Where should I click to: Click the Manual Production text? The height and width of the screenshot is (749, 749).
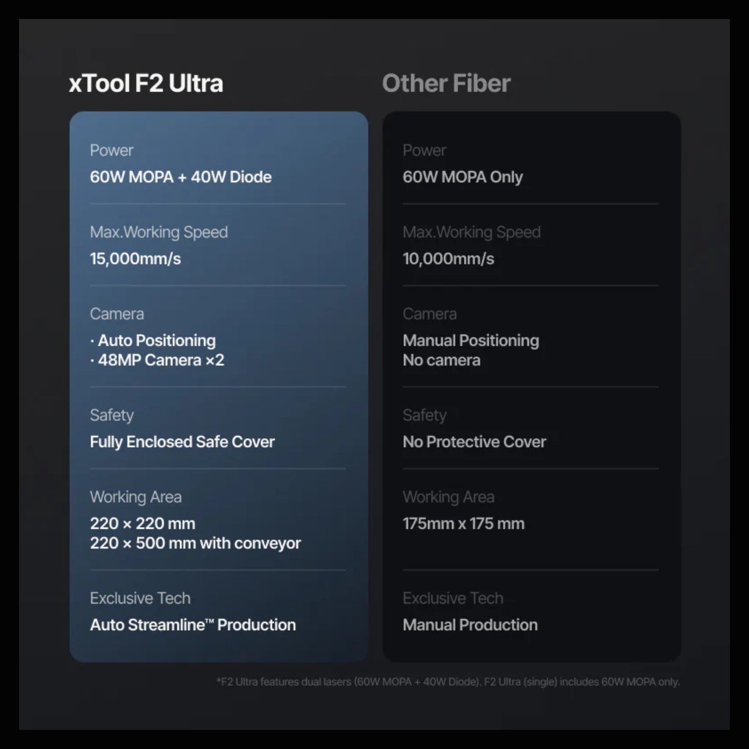tap(470, 625)
